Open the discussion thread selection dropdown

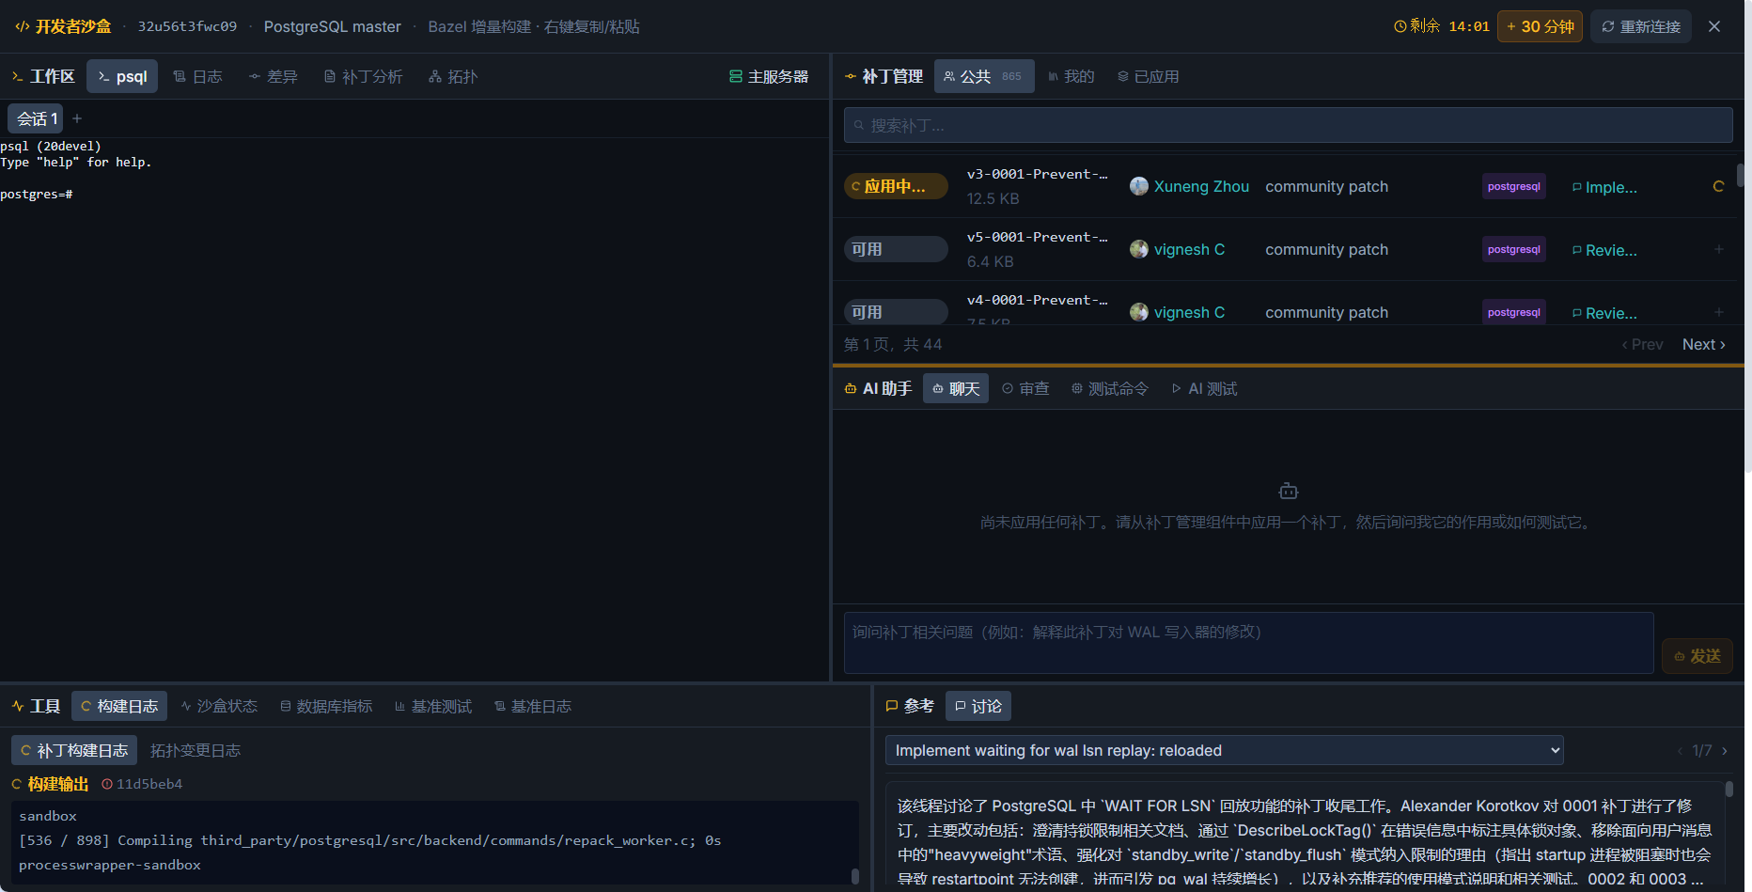1224,750
